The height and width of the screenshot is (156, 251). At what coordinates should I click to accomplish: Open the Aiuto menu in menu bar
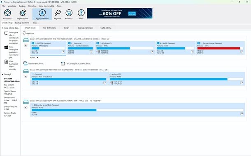click(x=59, y=6)
